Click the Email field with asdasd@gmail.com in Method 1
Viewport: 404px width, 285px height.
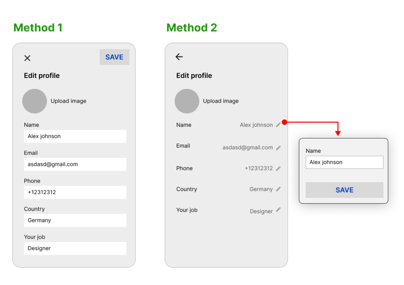pos(75,164)
